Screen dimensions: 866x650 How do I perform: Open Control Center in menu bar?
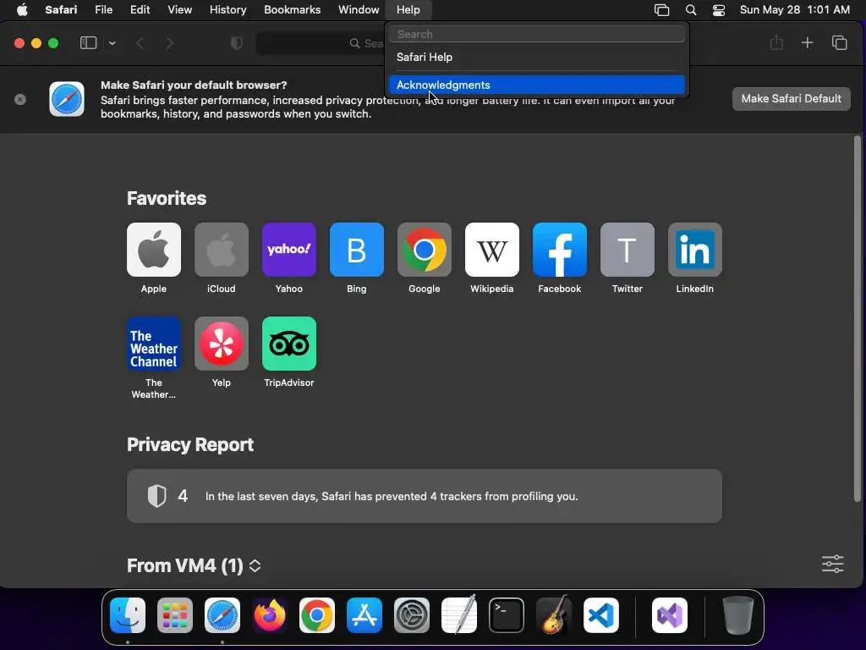719,10
